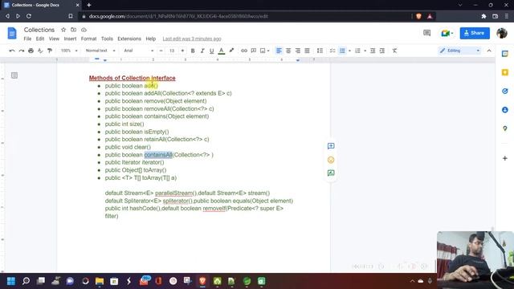The height and width of the screenshot is (289, 514).
Task: Open the View menu
Action: [x=54, y=39]
